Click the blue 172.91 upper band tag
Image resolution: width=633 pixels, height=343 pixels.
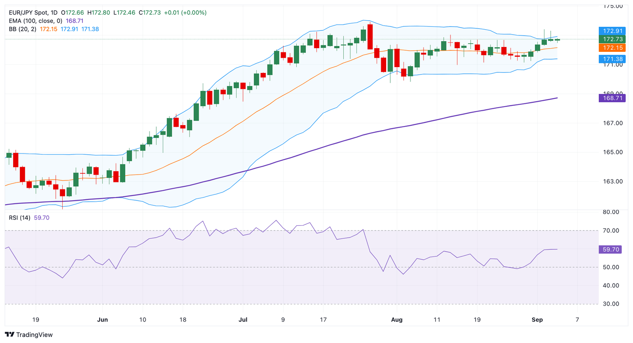coord(612,31)
